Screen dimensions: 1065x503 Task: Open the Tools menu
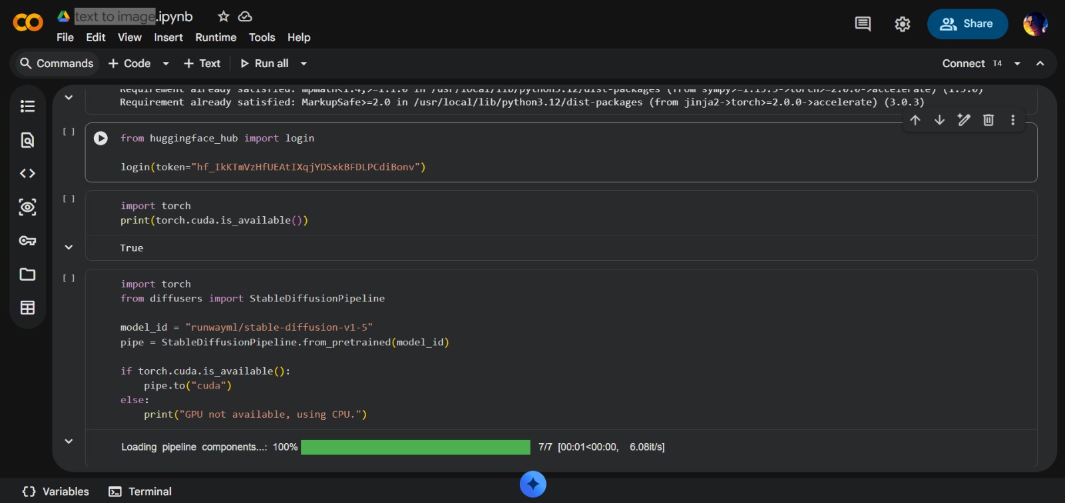coord(262,37)
